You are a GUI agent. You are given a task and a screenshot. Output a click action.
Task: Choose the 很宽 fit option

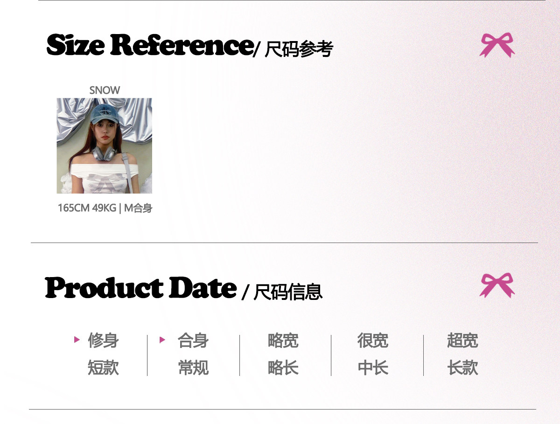point(372,341)
